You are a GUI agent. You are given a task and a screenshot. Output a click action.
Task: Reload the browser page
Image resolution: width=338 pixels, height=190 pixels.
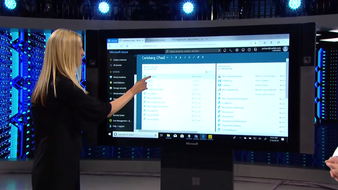pyautogui.click(x=121, y=46)
